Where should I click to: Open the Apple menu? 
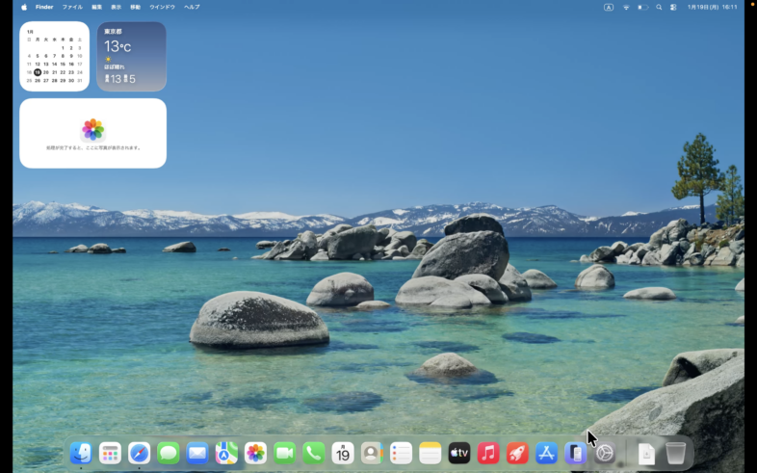click(x=24, y=7)
